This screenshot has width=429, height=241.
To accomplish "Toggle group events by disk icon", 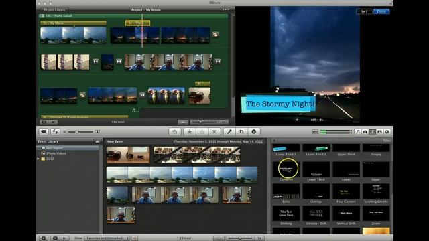I will click(97, 141).
